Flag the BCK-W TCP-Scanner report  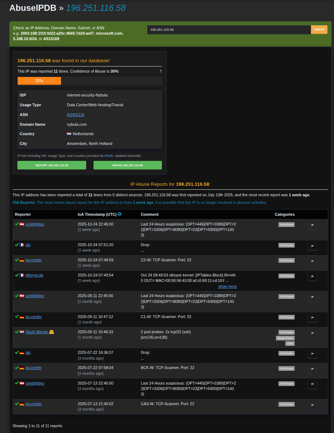click(312, 369)
